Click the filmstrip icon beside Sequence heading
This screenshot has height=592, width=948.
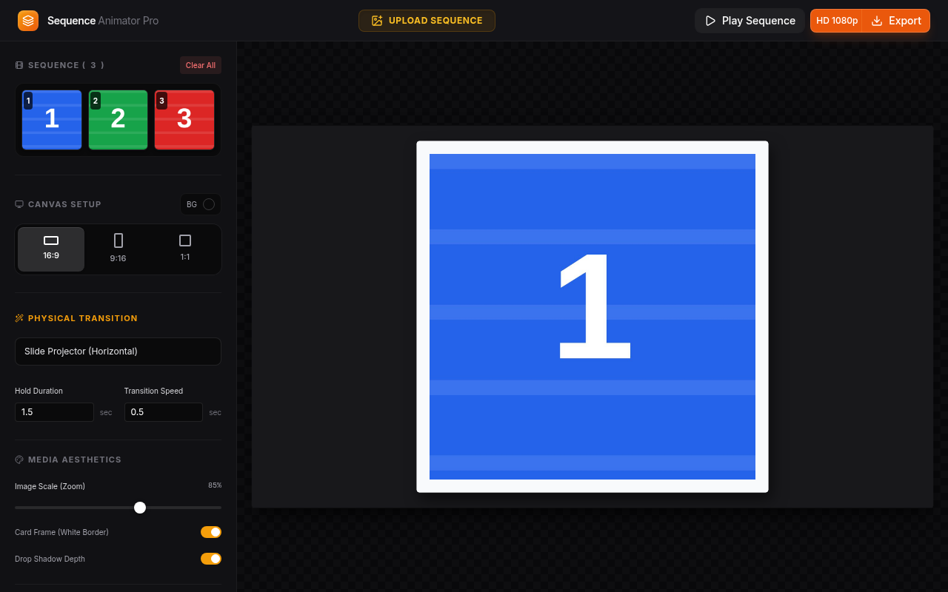coord(19,65)
